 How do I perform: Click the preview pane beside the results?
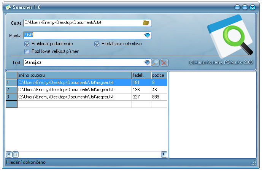point(213,115)
